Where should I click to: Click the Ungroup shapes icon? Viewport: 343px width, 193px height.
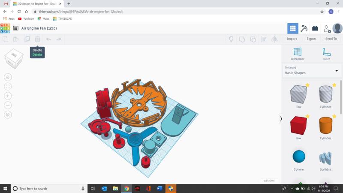point(253,39)
